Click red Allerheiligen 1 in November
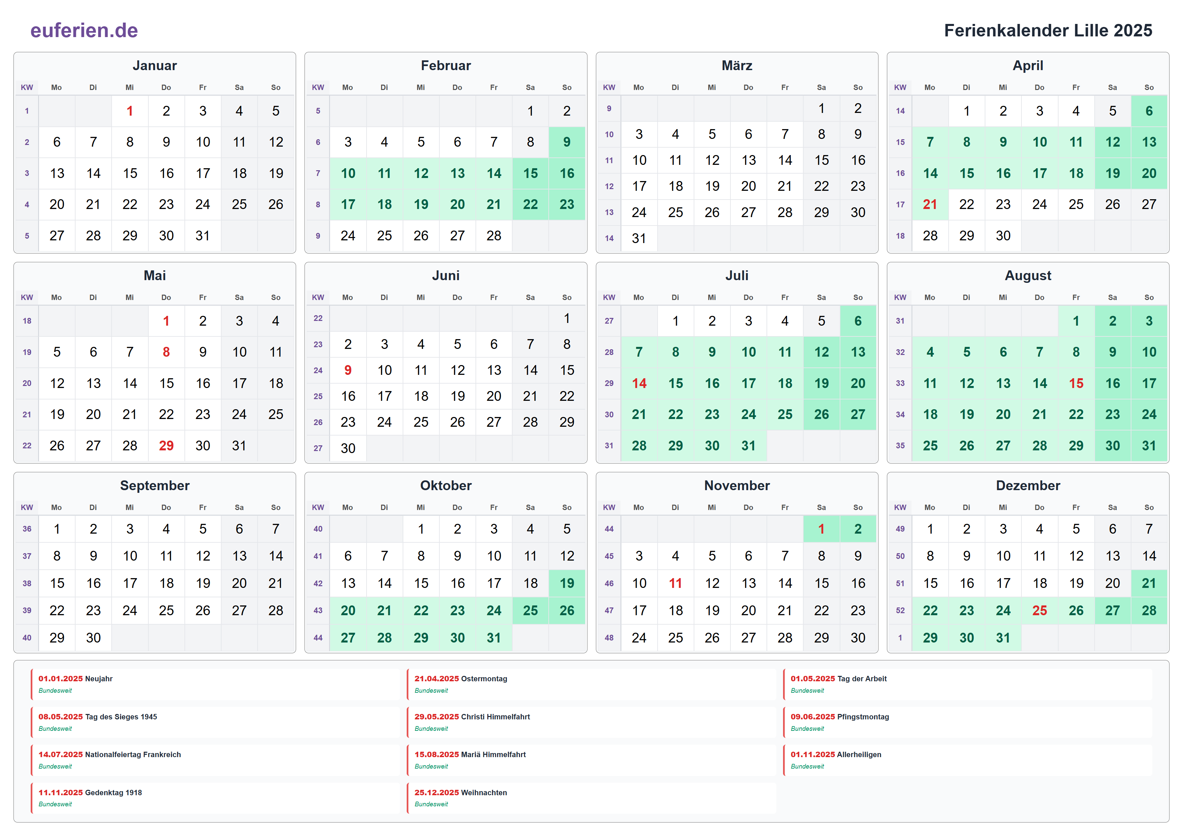 (821, 529)
